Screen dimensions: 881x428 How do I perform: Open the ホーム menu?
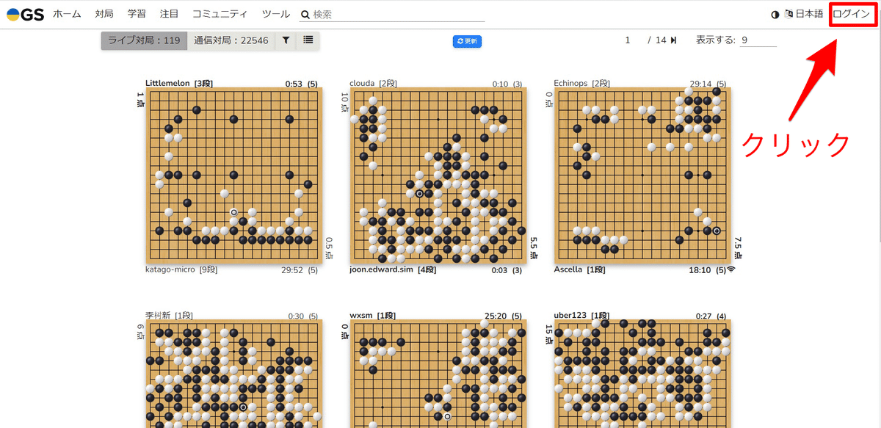click(x=67, y=15)
